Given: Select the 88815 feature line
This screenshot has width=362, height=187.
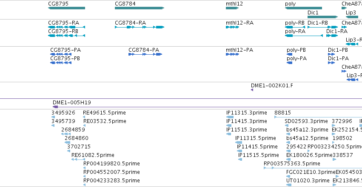Looking at the screenshot, I should (318, 117).
